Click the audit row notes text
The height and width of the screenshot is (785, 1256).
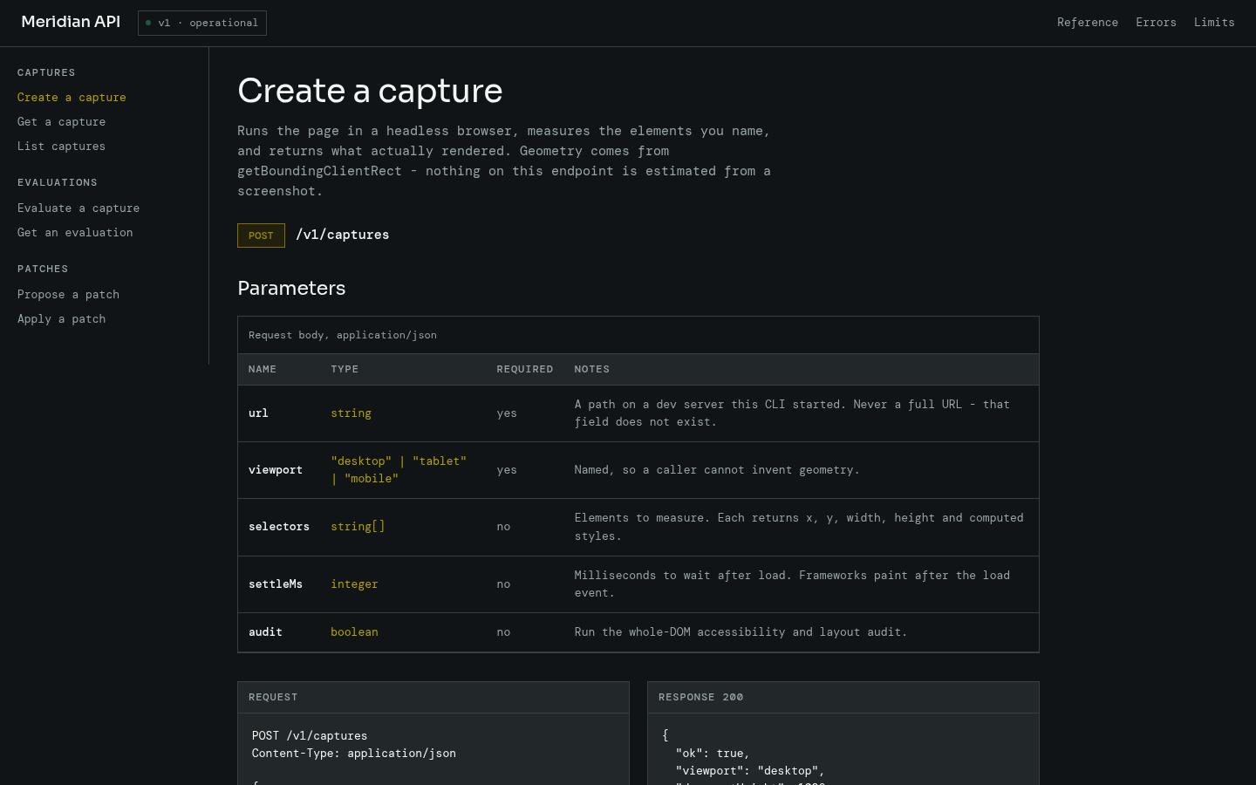[x=741, y=632]
